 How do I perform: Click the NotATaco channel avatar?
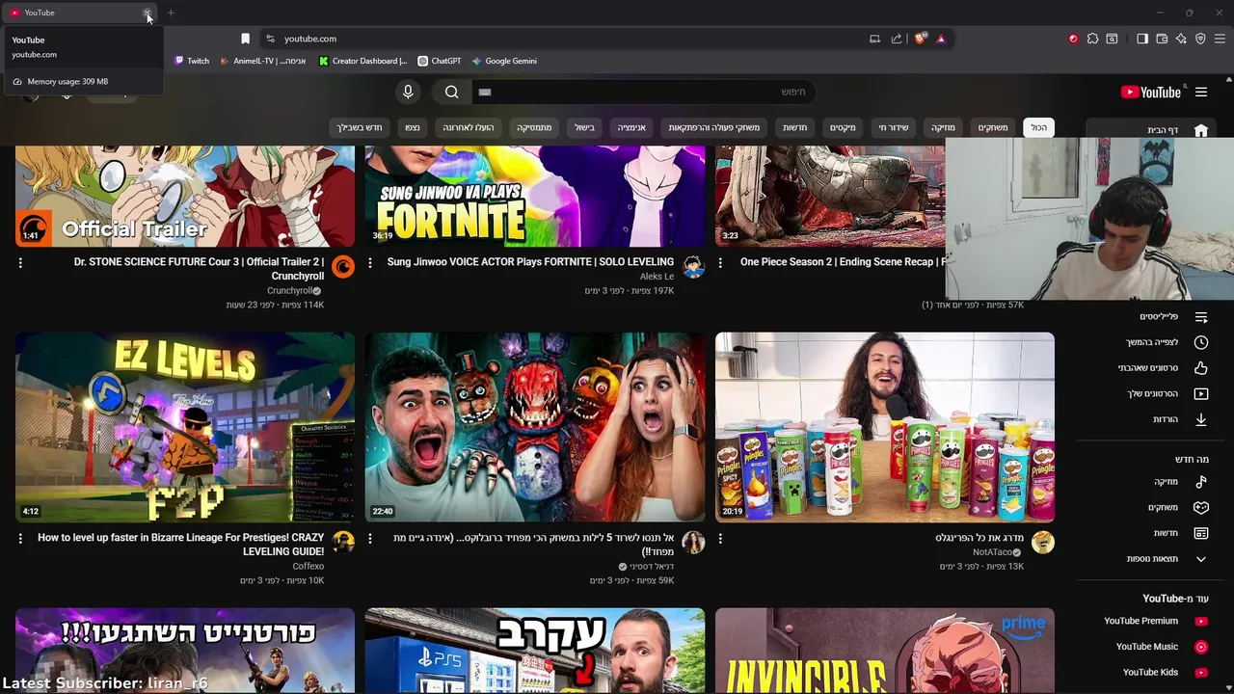(1043, 543)
